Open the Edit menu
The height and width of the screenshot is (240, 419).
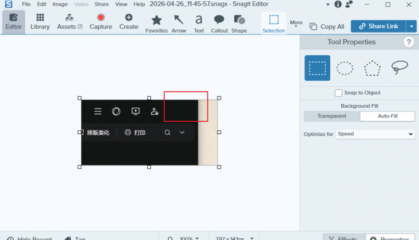pyautogui.click(x=41, y=4)
